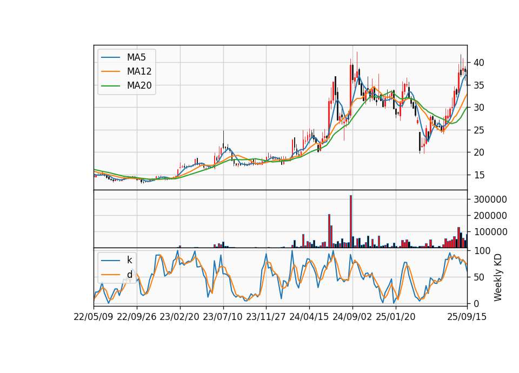Click the price axis label 35
Viewport: 519px width, 373px height.
479,85
